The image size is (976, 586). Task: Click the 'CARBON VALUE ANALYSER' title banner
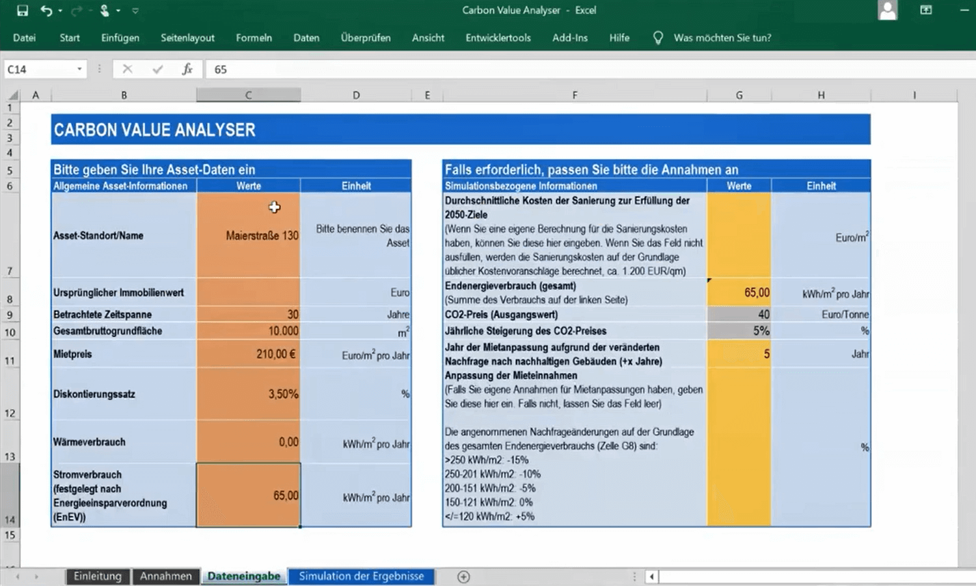tap(461, 130)
